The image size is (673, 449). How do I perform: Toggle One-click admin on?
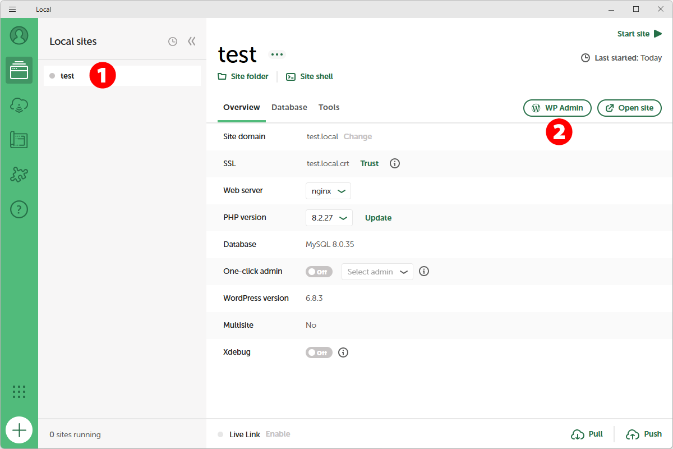click(319, 271)
